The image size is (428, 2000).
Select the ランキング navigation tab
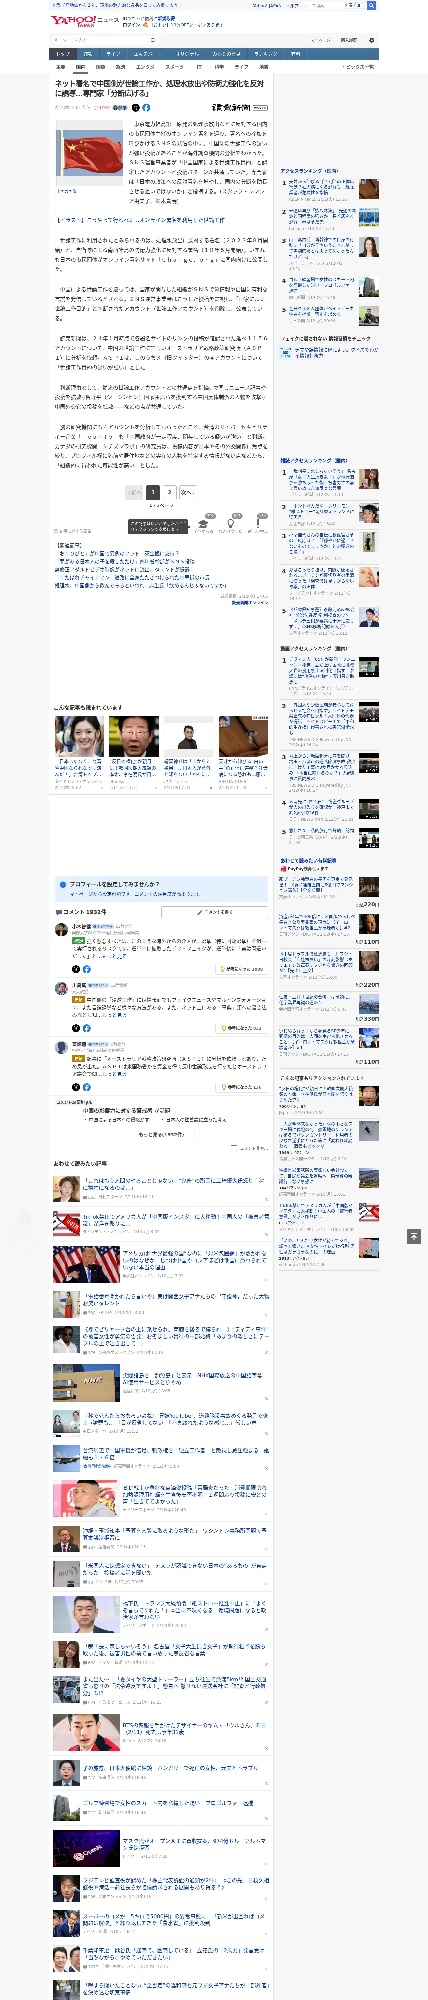[266, 54]
